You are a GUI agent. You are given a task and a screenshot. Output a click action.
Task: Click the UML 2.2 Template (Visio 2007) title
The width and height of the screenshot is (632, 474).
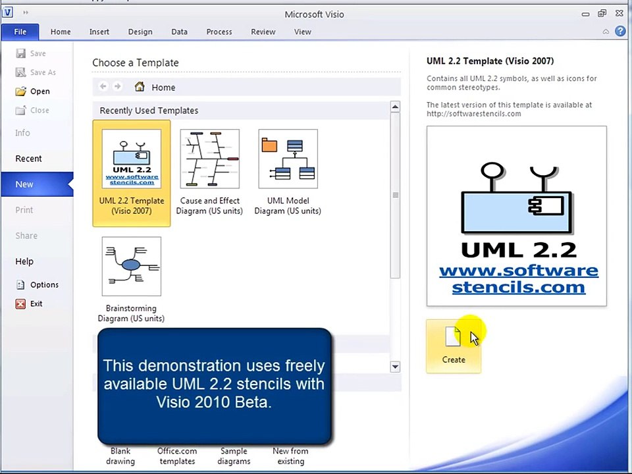click(490, 61)
